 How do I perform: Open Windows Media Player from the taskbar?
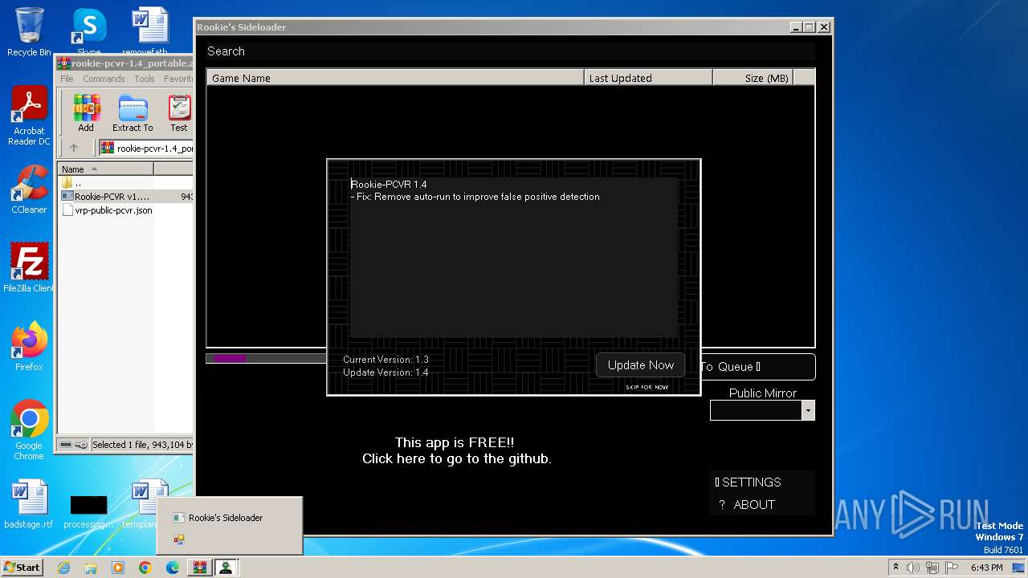tap(118, 568)
